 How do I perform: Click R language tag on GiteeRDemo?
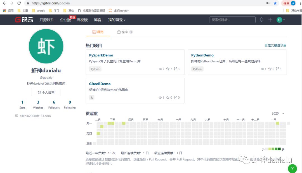[x=92, y=98]
